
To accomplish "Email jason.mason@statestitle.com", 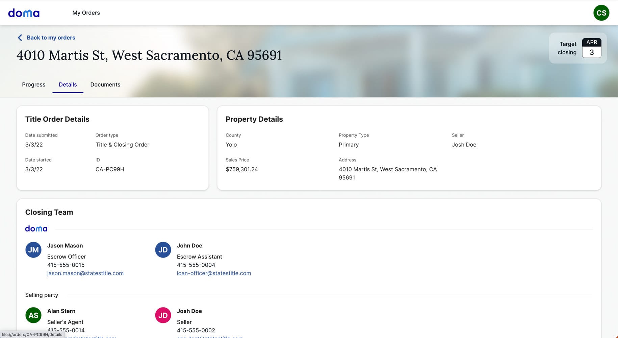I will coord(85,273).
